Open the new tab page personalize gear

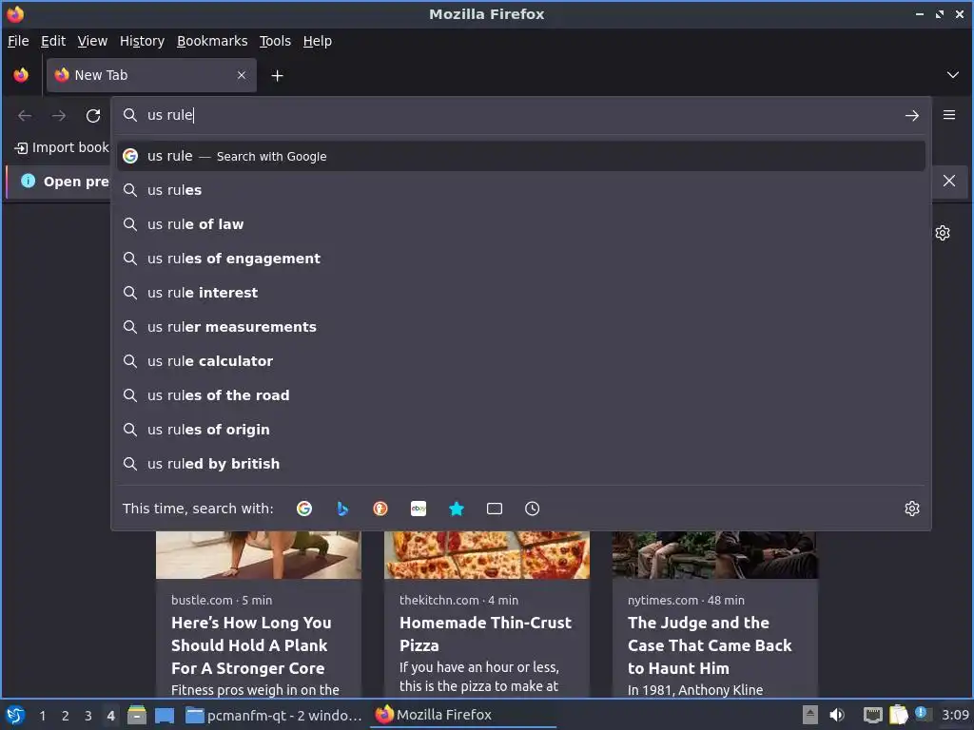coord(943,233)
